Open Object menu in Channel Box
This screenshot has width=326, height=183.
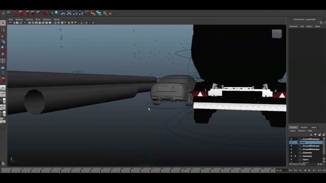click(x=309, y=26)
